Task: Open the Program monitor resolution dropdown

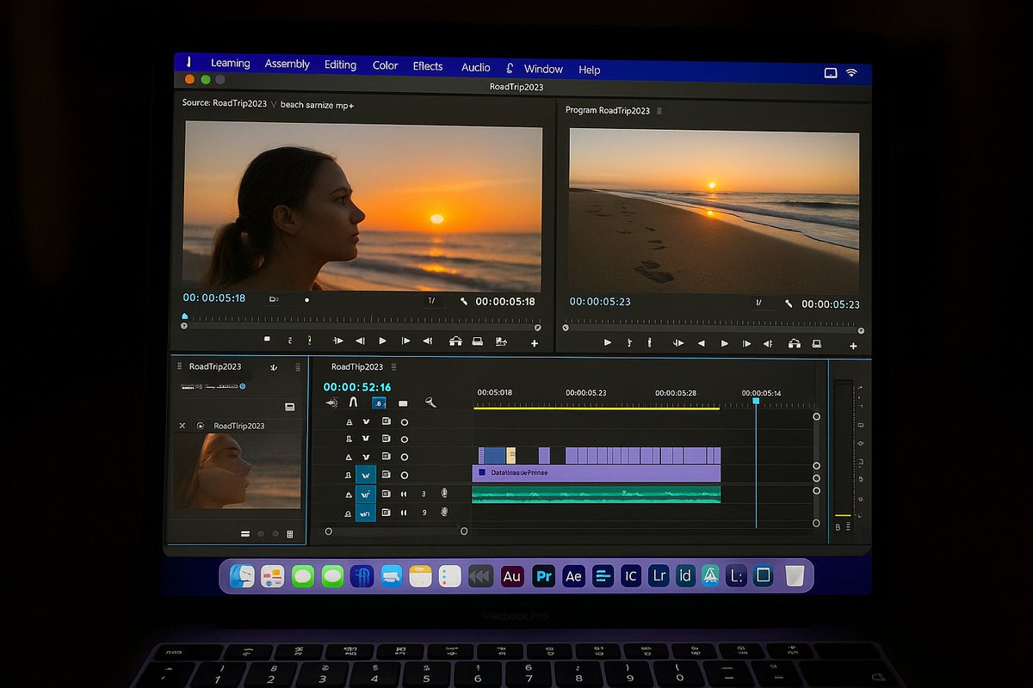Action: [x=759, y=303]
